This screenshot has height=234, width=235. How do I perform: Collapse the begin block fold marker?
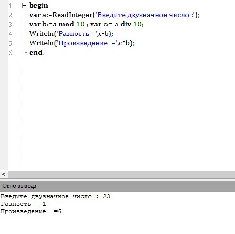[25, 6]
